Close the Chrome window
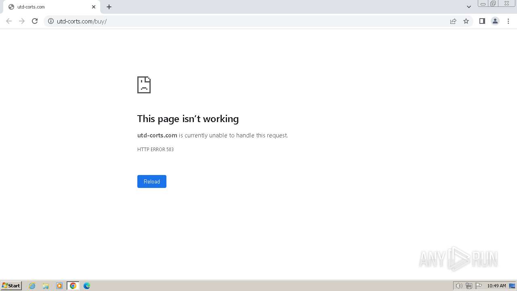Image resolution: width=517 pixels, height=291 pixels. (x=506, y=4)
